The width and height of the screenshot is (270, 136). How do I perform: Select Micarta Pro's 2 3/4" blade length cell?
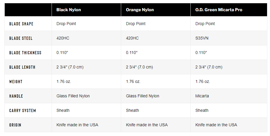coord(209,67)
